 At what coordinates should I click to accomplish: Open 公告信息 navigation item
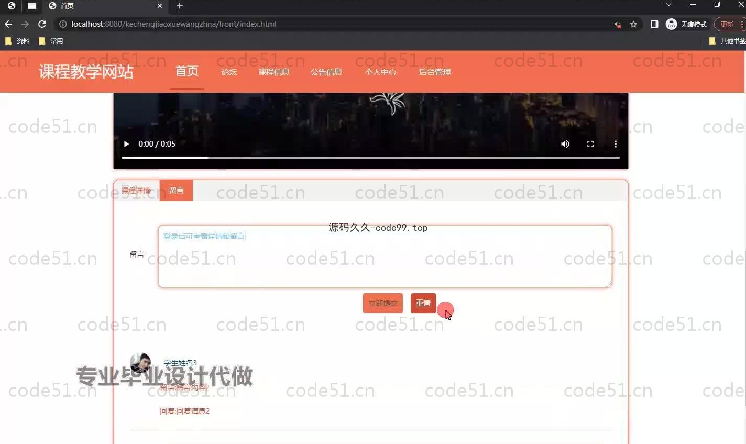click(326, 72)
